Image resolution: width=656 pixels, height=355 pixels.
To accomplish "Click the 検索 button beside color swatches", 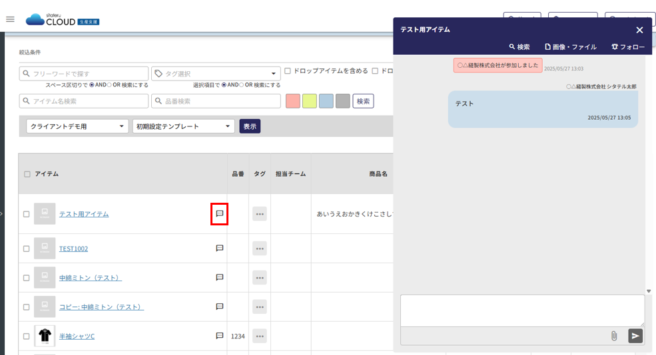I will pos(363,101).
